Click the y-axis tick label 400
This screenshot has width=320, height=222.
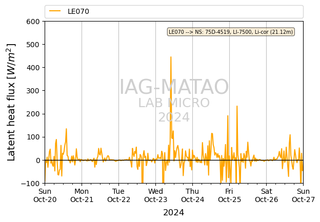click(33, 68)
